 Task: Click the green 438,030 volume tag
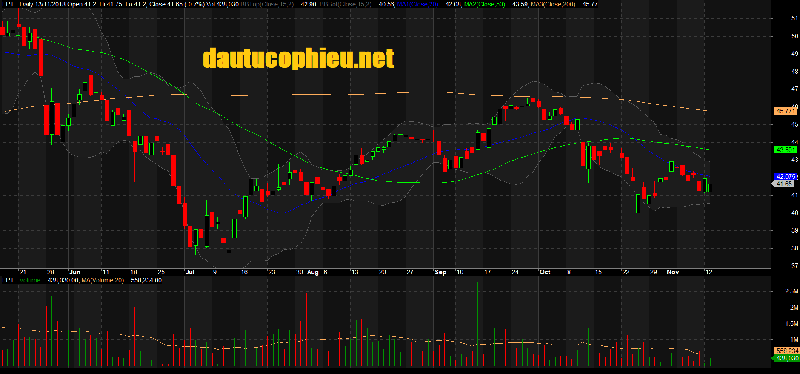click(x=787, y=358)
